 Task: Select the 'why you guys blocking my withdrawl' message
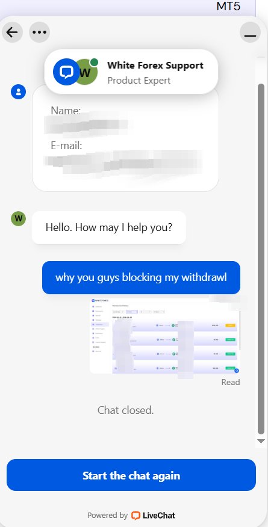point(142,277)
